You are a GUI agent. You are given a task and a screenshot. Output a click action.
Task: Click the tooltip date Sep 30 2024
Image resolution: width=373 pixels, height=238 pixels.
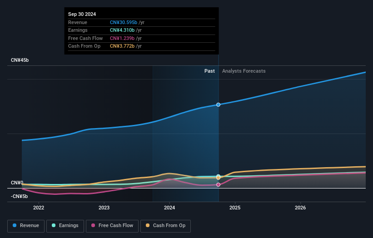[82, 14]
